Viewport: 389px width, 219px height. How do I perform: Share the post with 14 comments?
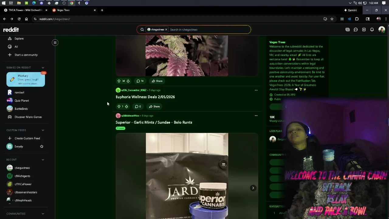coord(157,81)
